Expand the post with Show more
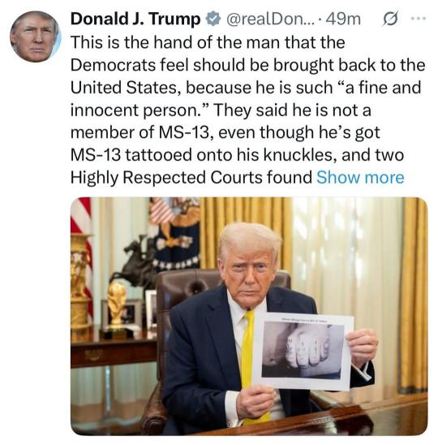 pyautogui.click(x=360, y=177)
